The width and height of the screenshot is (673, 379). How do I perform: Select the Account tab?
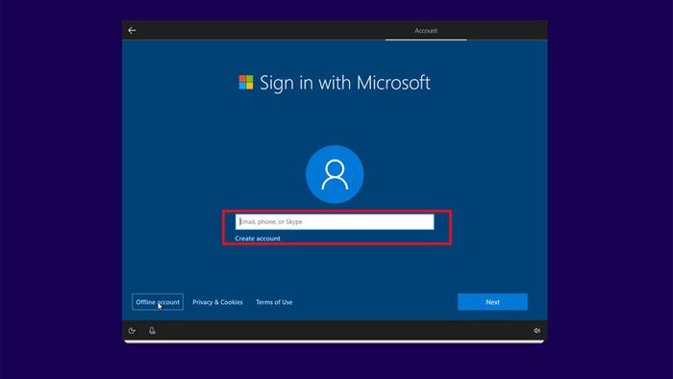(x=426, y=31)
